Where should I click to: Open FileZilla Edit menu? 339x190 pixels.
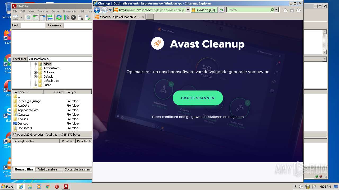tap(23, 11)
